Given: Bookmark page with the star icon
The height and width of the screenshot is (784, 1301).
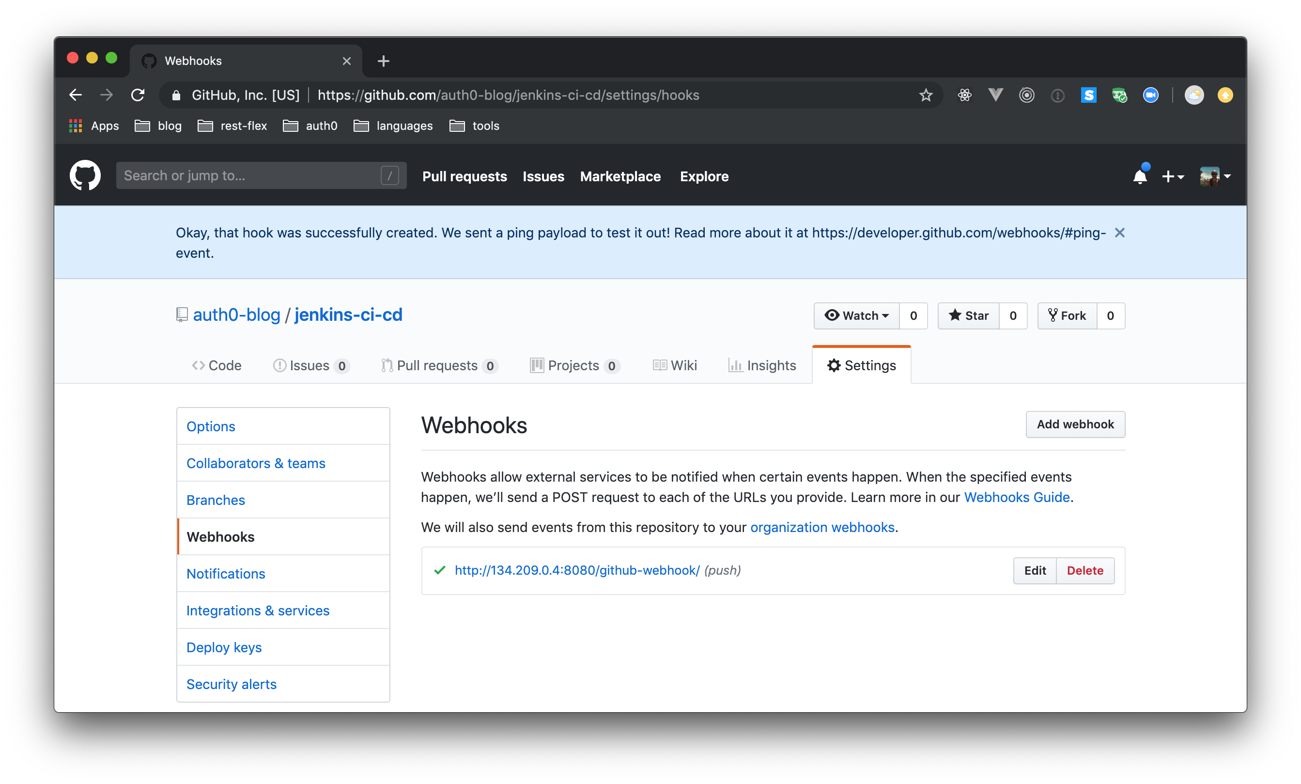Looking at the screenshot, I should click(x=926, y=95).
